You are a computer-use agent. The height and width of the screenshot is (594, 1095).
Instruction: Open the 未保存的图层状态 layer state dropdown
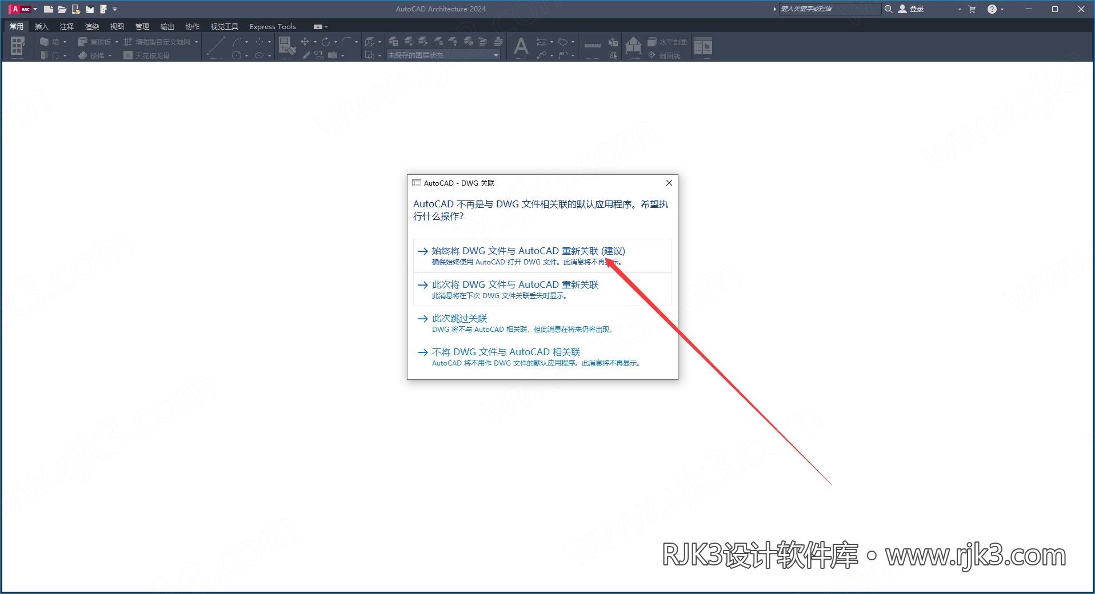click(x=443, y=55)
